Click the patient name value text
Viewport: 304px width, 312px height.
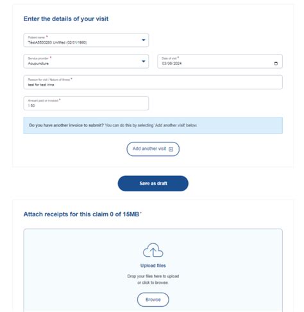pyautogui.click(x=58, y=42)
